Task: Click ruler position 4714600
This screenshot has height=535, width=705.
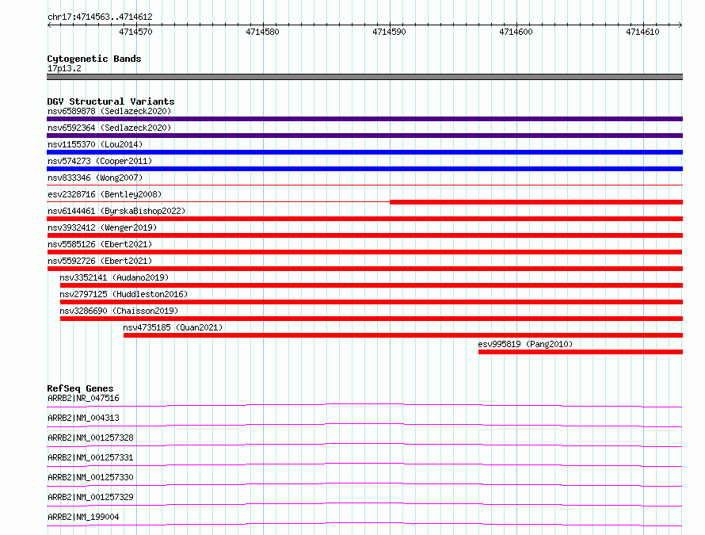Action: coord(516,32)
